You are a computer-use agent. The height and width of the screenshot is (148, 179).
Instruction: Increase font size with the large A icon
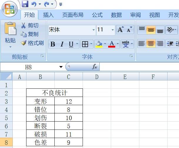point(120,30)
